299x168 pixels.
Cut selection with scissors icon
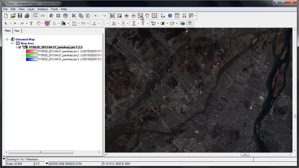point(74,15)
